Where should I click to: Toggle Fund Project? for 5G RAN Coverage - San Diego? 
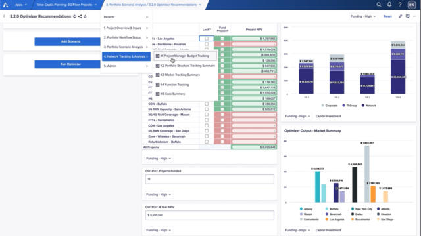coord(222,131)
